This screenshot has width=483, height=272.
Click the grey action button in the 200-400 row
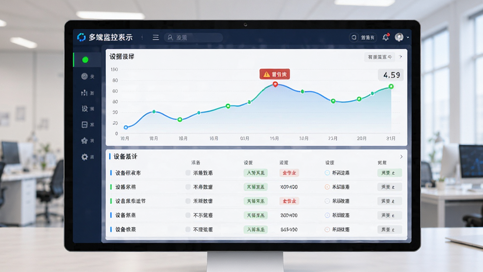coord(389,215)
